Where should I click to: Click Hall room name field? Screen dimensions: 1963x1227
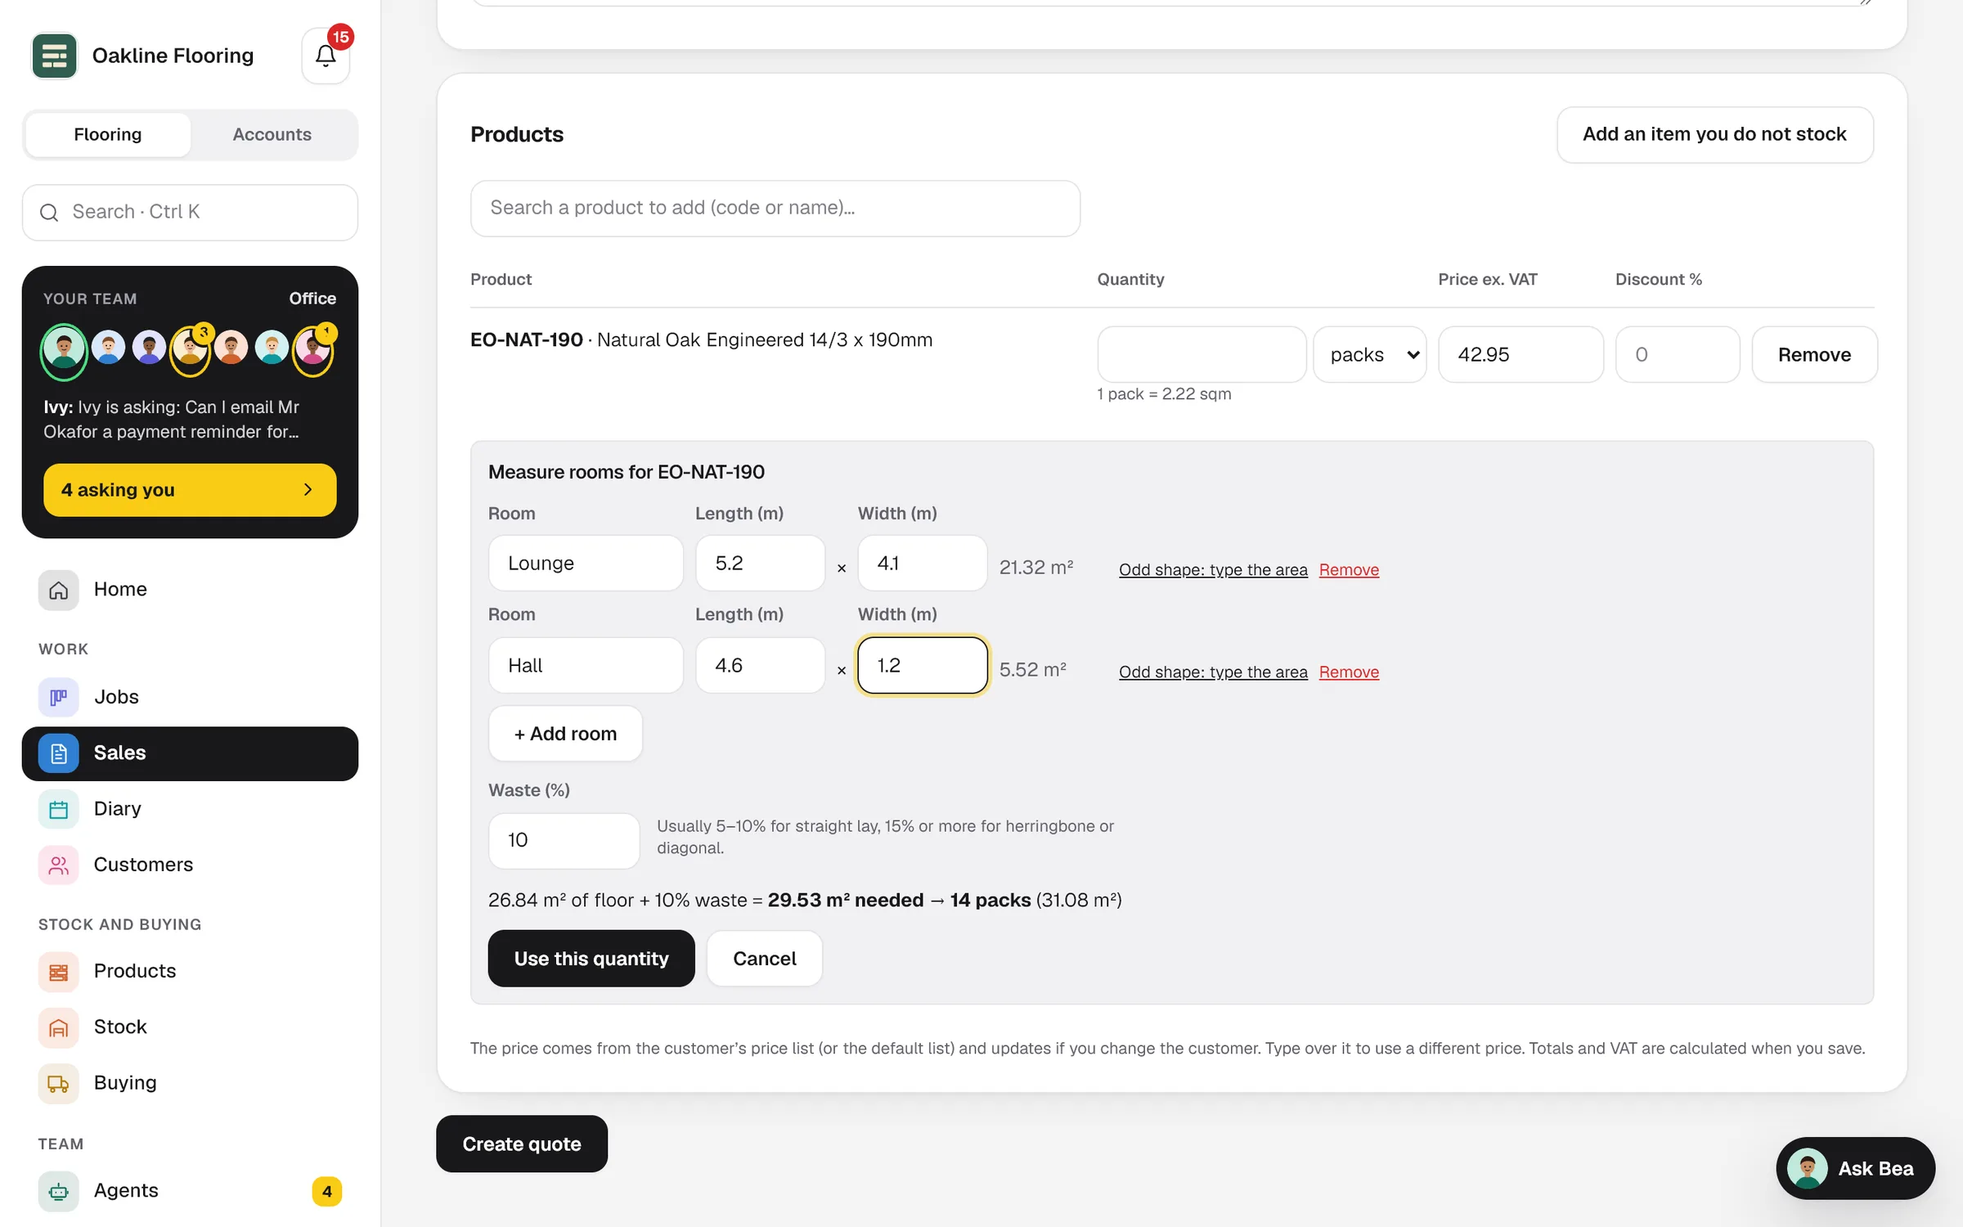[586, 665]
